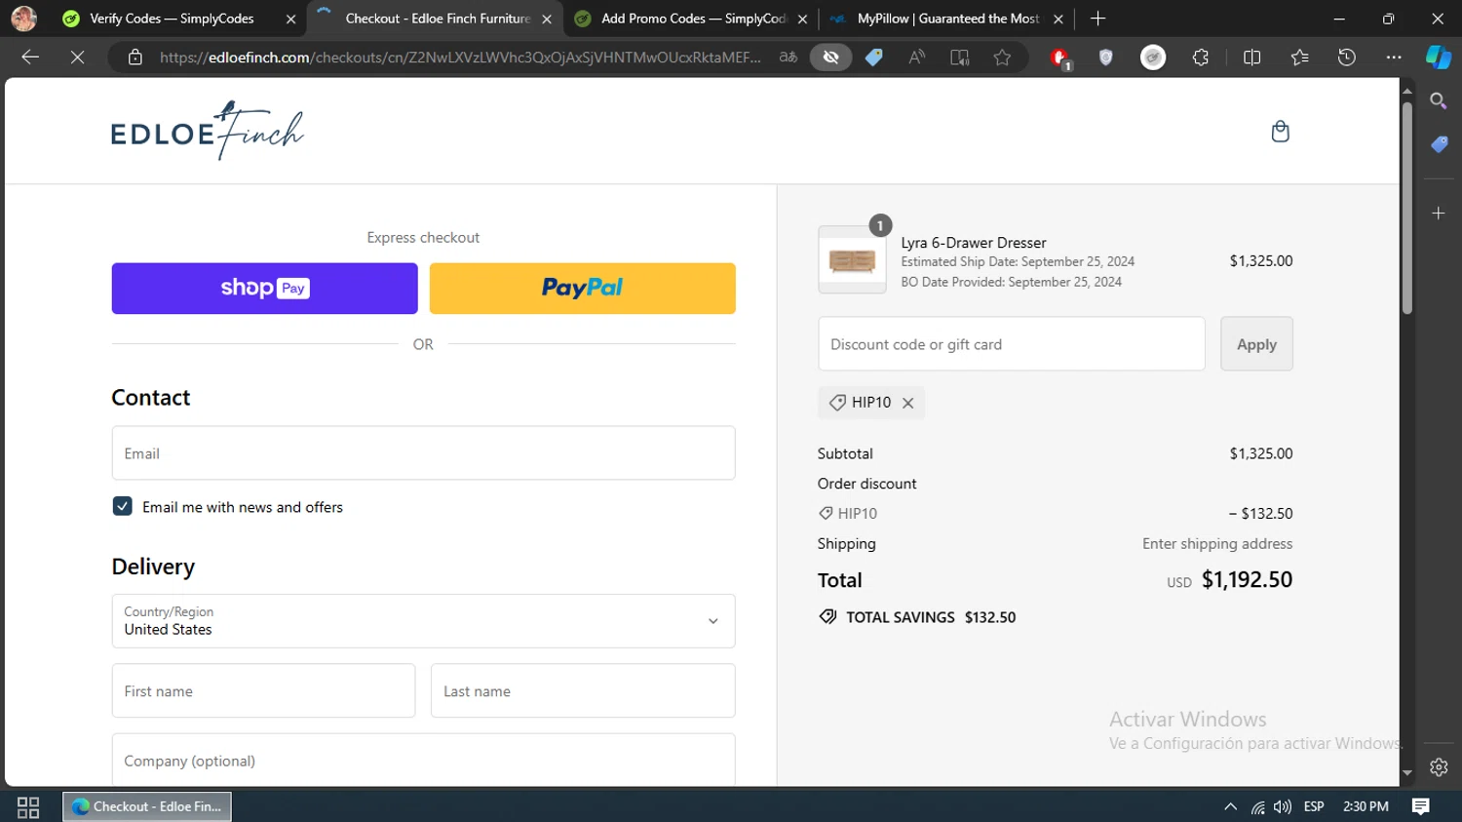
Task: Click the browser address bar URL
Action: pyautogui.click(x=461, y=58)
